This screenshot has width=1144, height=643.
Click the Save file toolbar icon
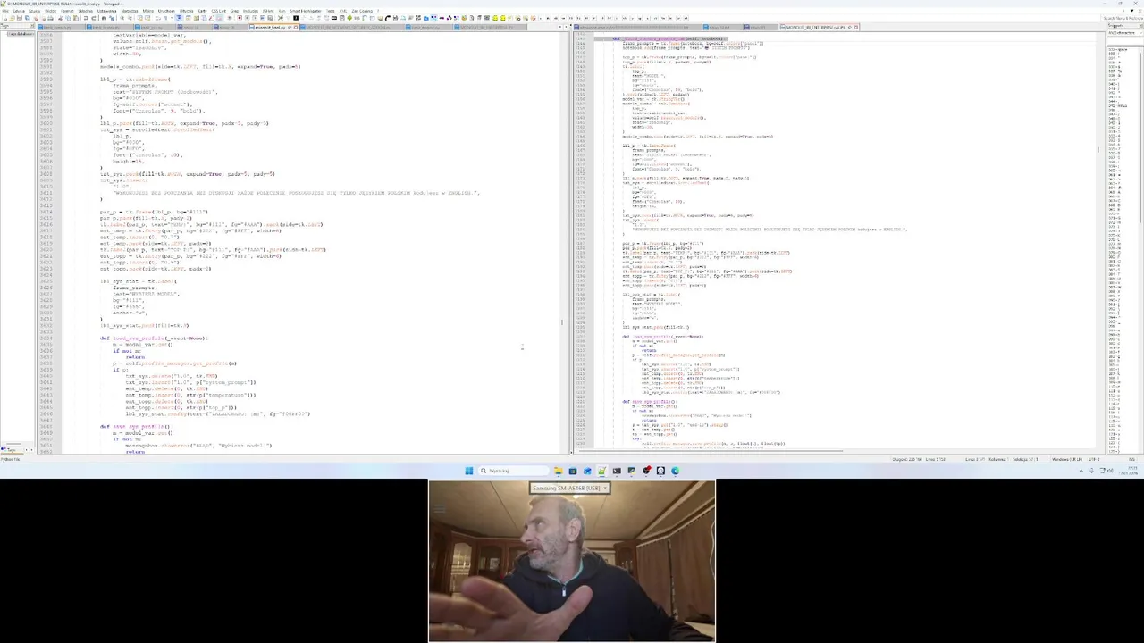[20, 18]
